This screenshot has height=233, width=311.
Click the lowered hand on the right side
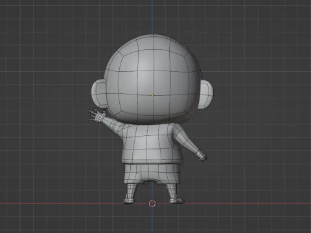[x=202, y=156]
